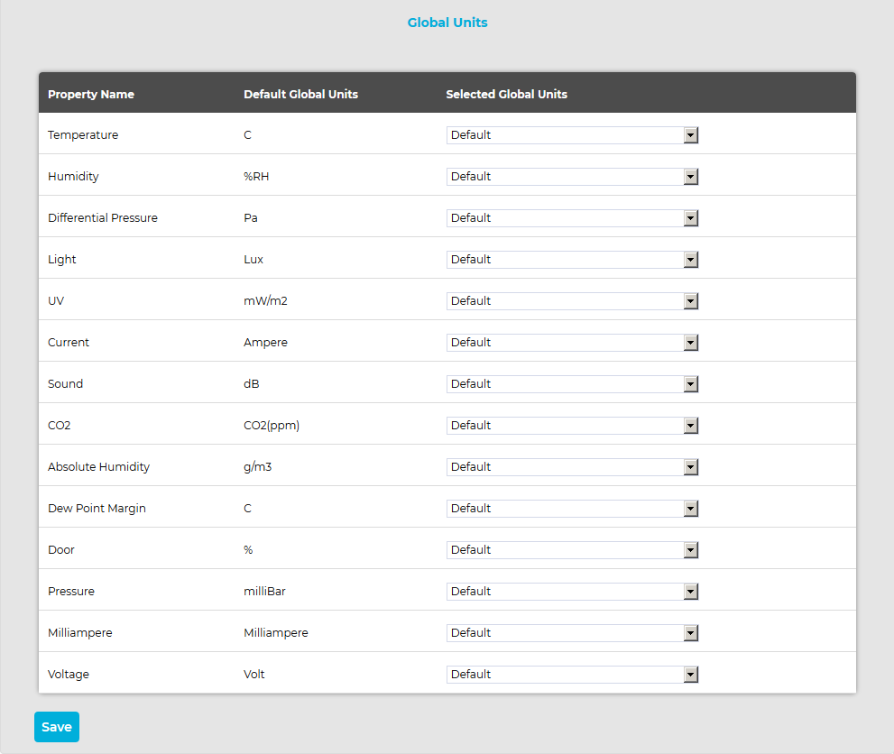Expand Dew Point Margin units dropdown
This screenshot has height=754, width=894.
572,509
